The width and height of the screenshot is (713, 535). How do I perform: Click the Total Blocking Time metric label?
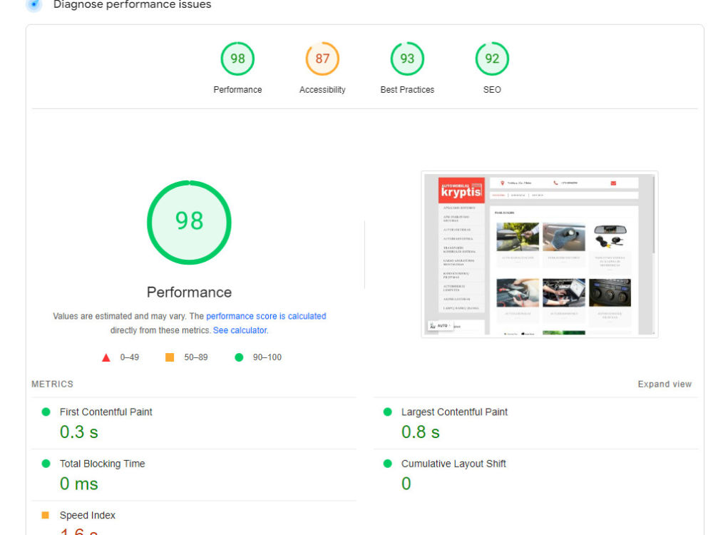pos(102,464)
